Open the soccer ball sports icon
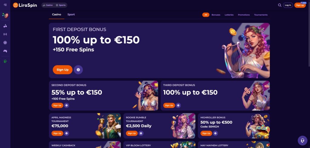The width and height of the screenshot is (310, 148). point(5,42)
